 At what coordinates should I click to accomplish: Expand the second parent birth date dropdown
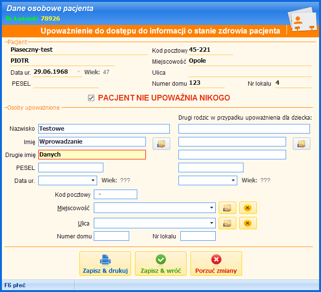coord(233,180)
